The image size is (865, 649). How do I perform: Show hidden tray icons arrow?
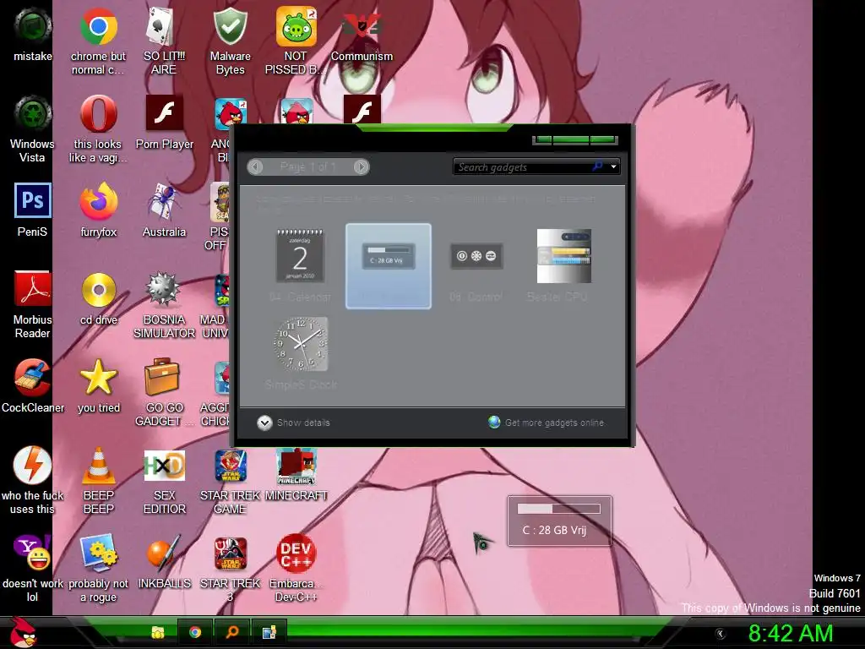720,634
